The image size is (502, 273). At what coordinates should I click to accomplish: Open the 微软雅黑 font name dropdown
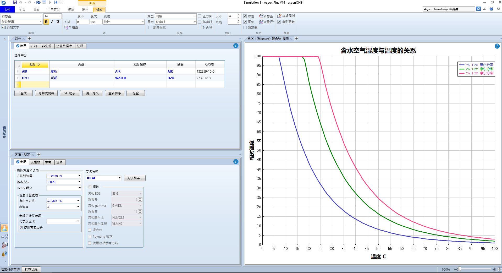pos(41,22)
